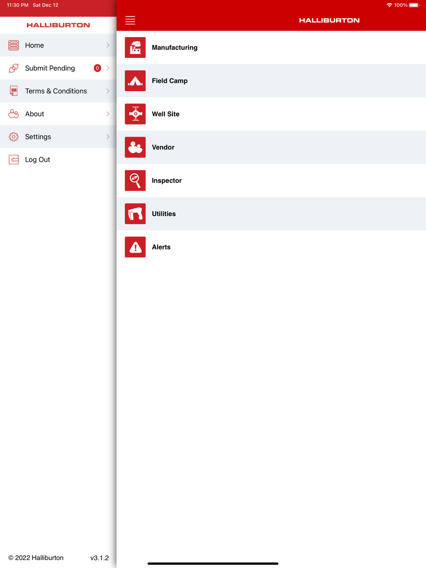
Task: Open the Utilities tool icon
Action: [x=135, y=214]
